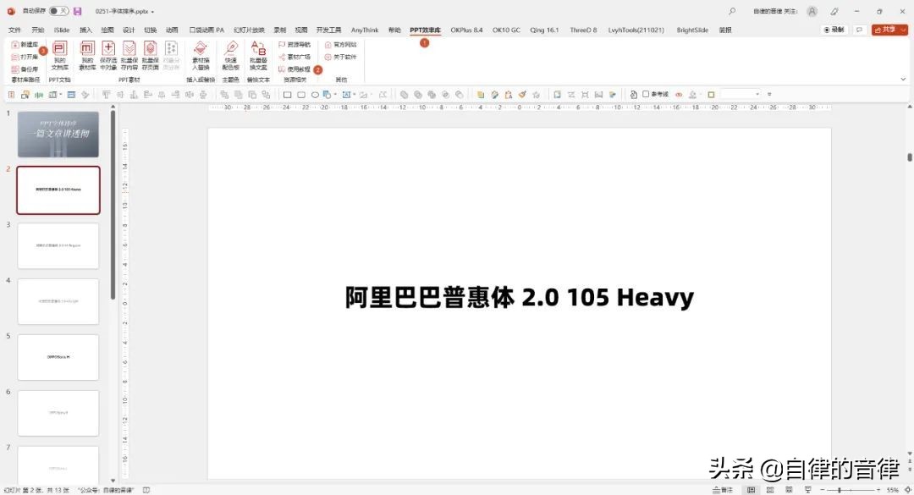Click the search magnifier in title bar
Image resolution: width=914 pixels, height=495 pixels.
(732, 11)
